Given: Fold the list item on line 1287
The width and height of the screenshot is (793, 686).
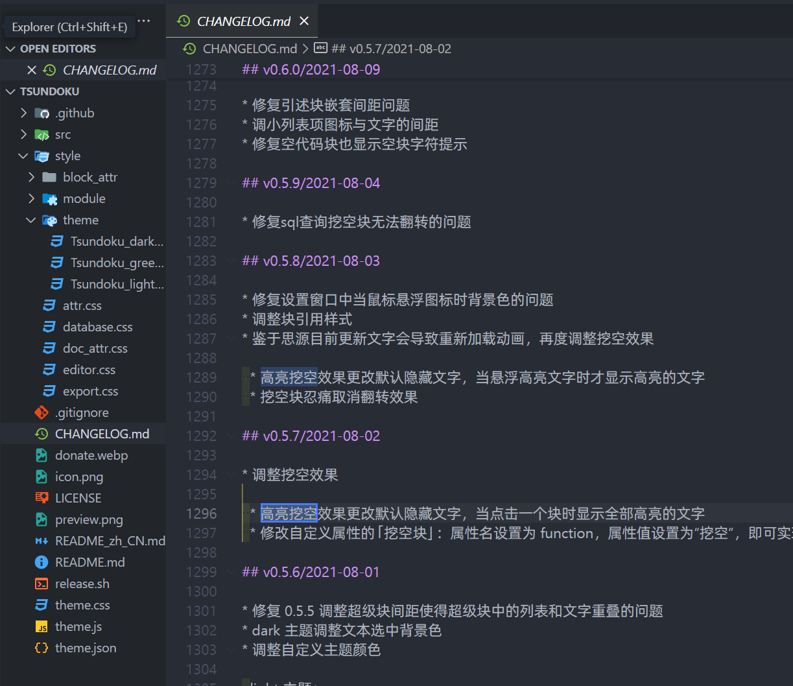Looking at the screenshot, I should pyautogui.click(x=231, y=338).
